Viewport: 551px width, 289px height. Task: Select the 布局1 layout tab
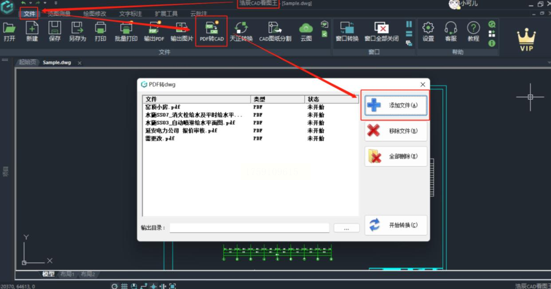[x=67, y=274]
